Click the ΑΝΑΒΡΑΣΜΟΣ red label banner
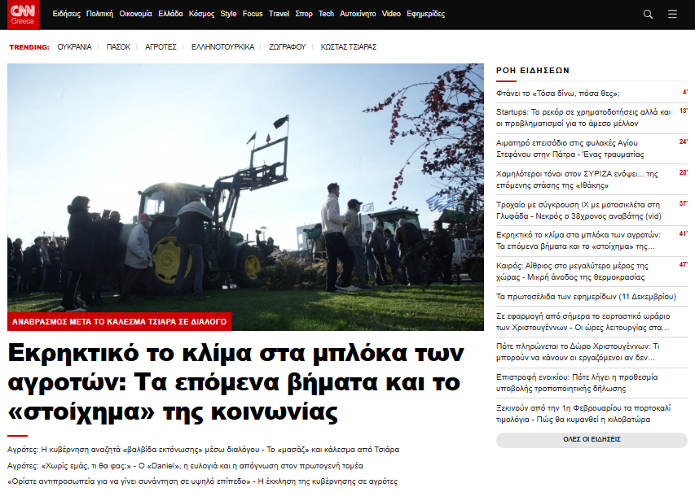Image resolution: width=695 pixels, height=492 pixels. tap(119, 321)
